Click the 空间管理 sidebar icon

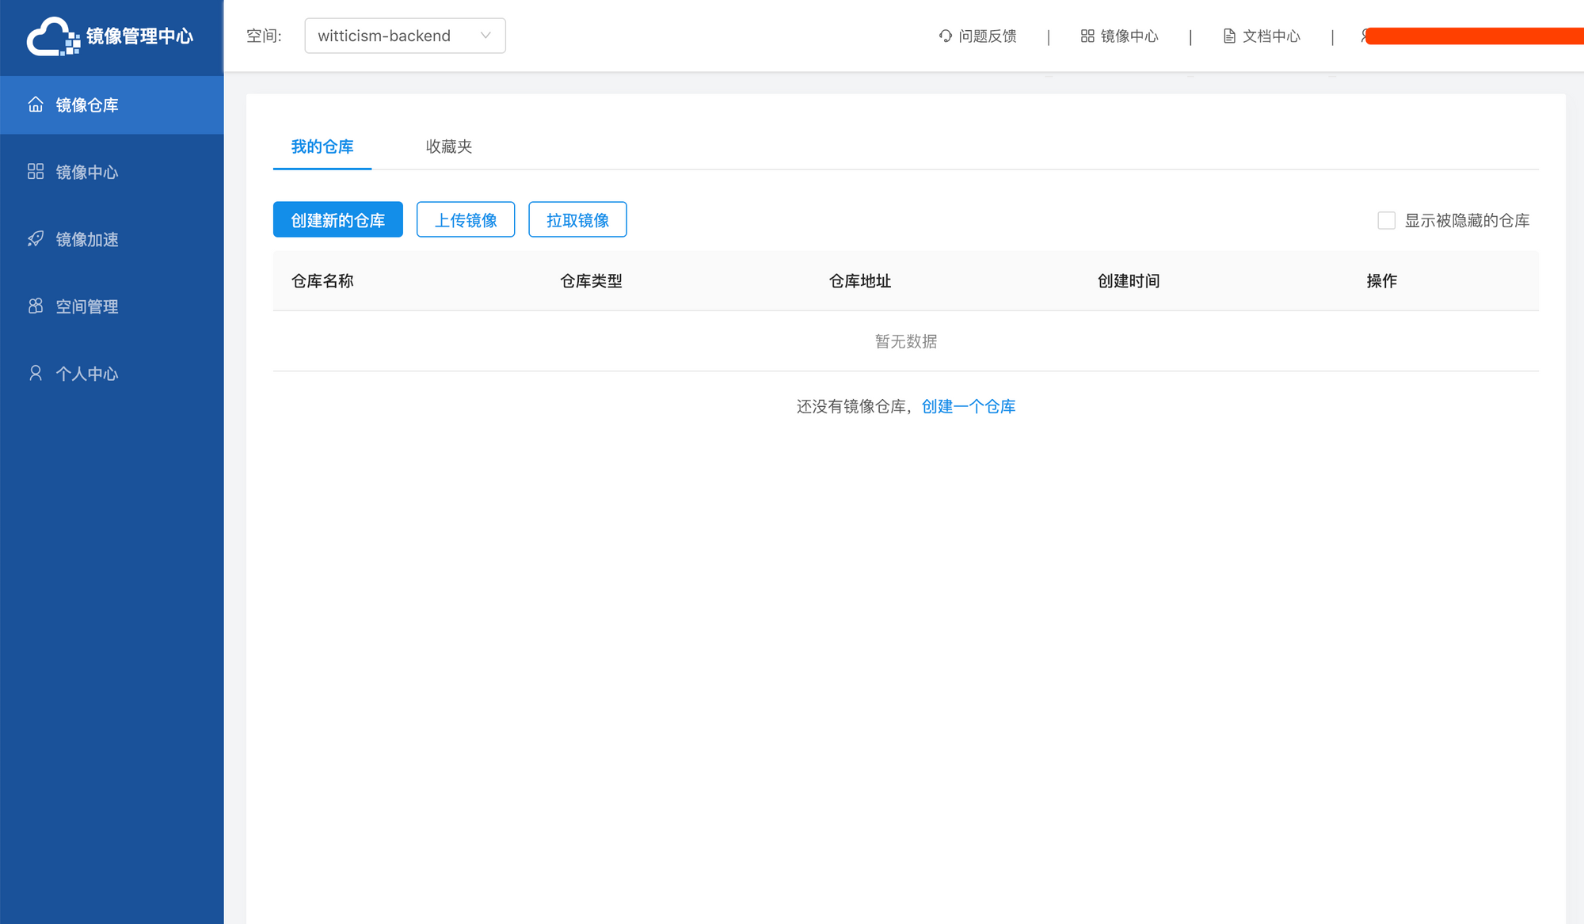[36, 306]
